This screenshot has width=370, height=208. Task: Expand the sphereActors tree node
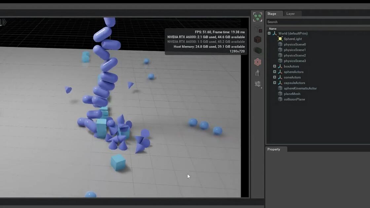click(x=275, y=72)
